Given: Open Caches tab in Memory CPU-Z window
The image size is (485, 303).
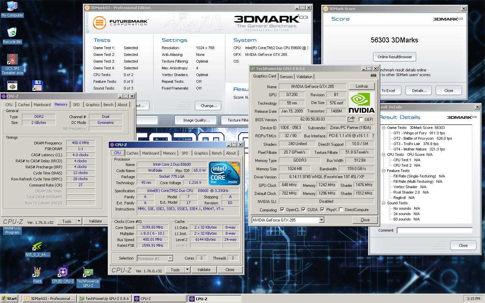Looking at the screenshot, I should pos(24,105).
